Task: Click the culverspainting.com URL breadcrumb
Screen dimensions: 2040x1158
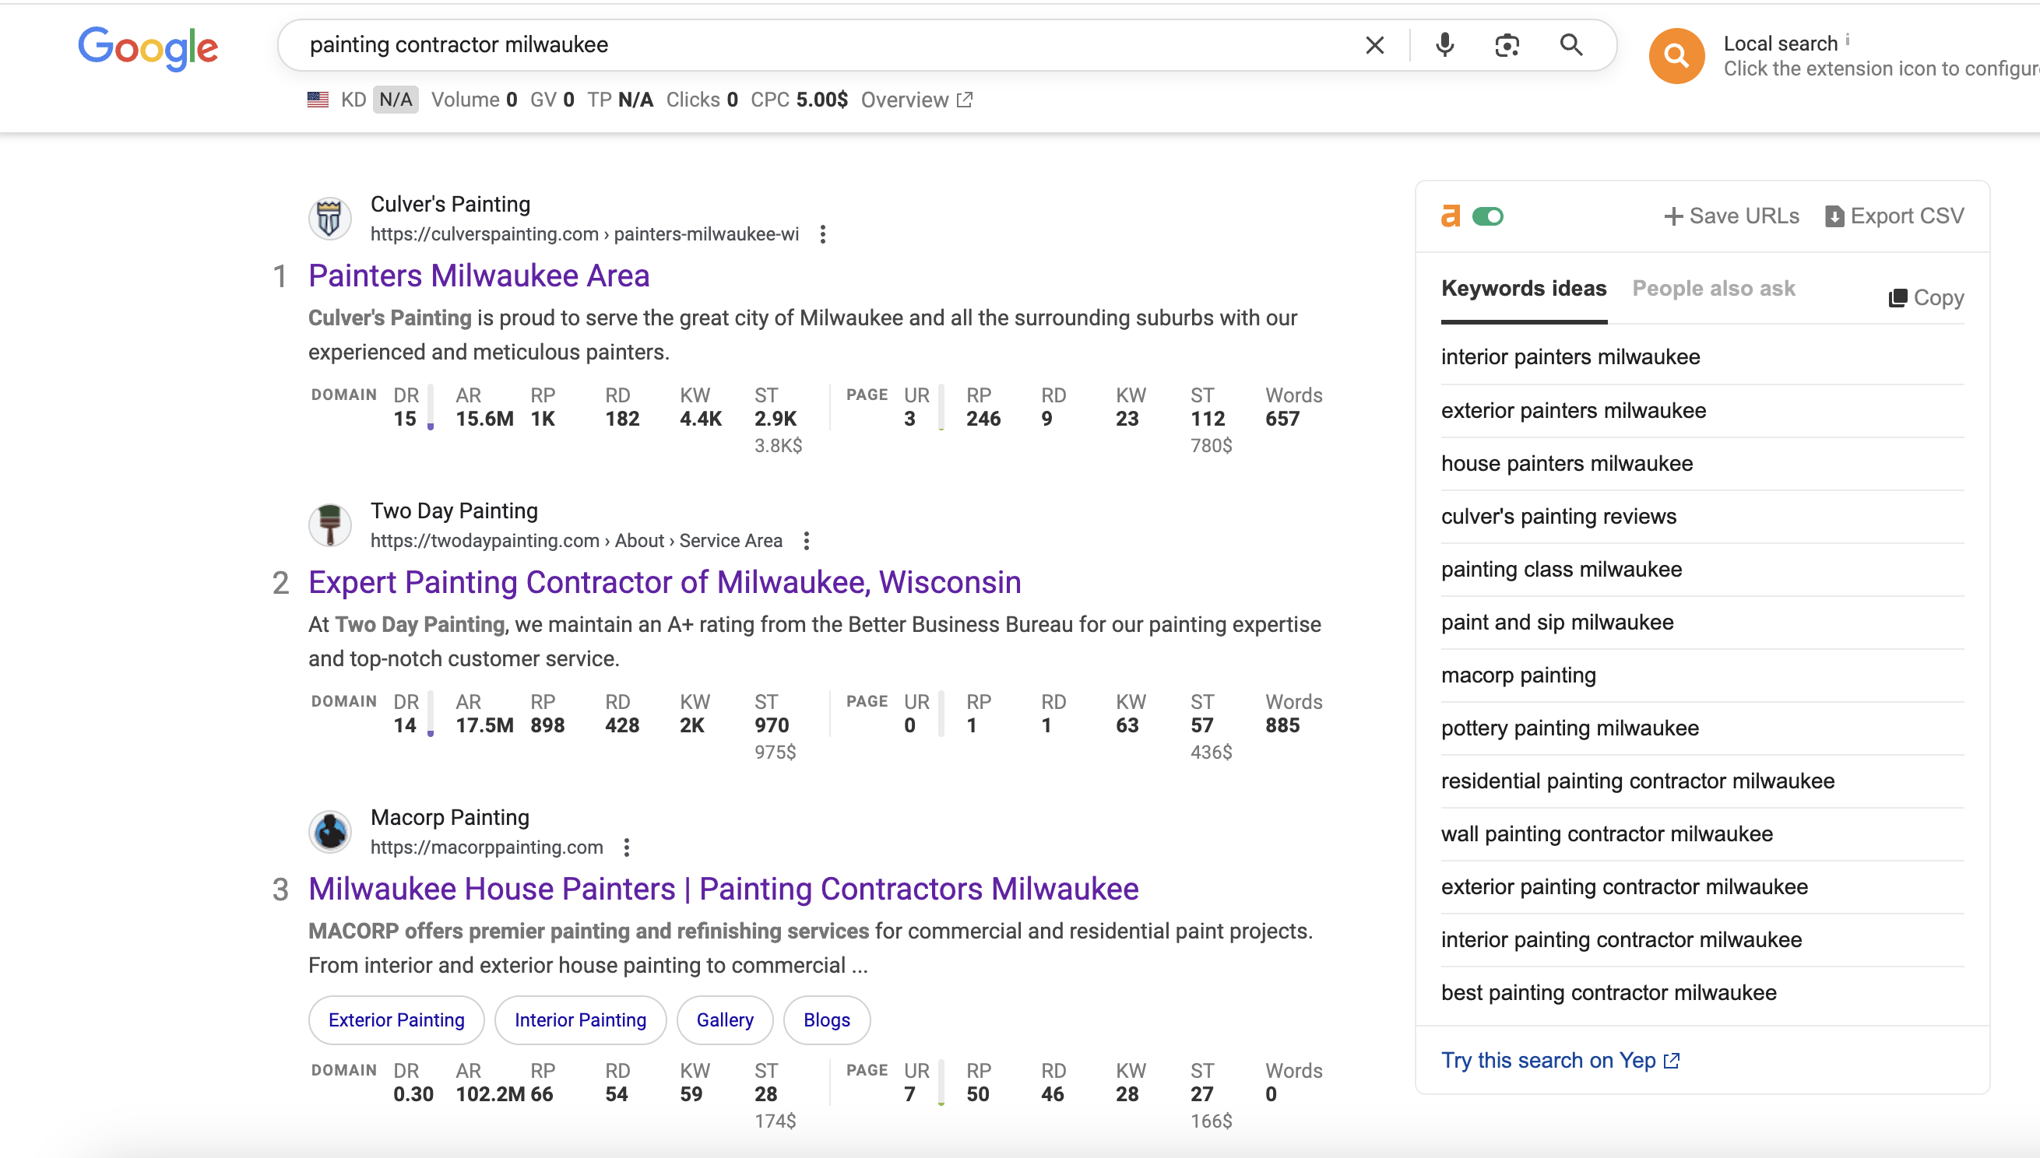Action: click(x=585, y=234)
